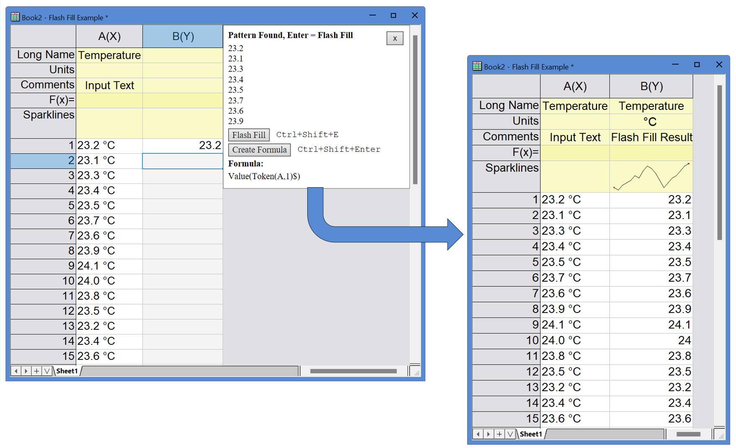Click the Flash Fill button
Viewport: 736px width, 448px height.
[x=249, y=135]
